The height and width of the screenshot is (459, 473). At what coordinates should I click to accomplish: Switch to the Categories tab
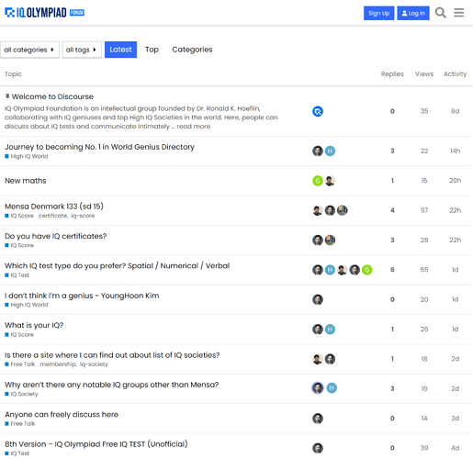click(192, 50)
